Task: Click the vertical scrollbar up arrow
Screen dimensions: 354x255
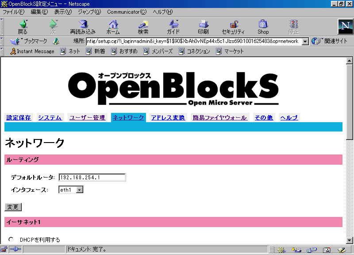Action: tap(350, 61)
